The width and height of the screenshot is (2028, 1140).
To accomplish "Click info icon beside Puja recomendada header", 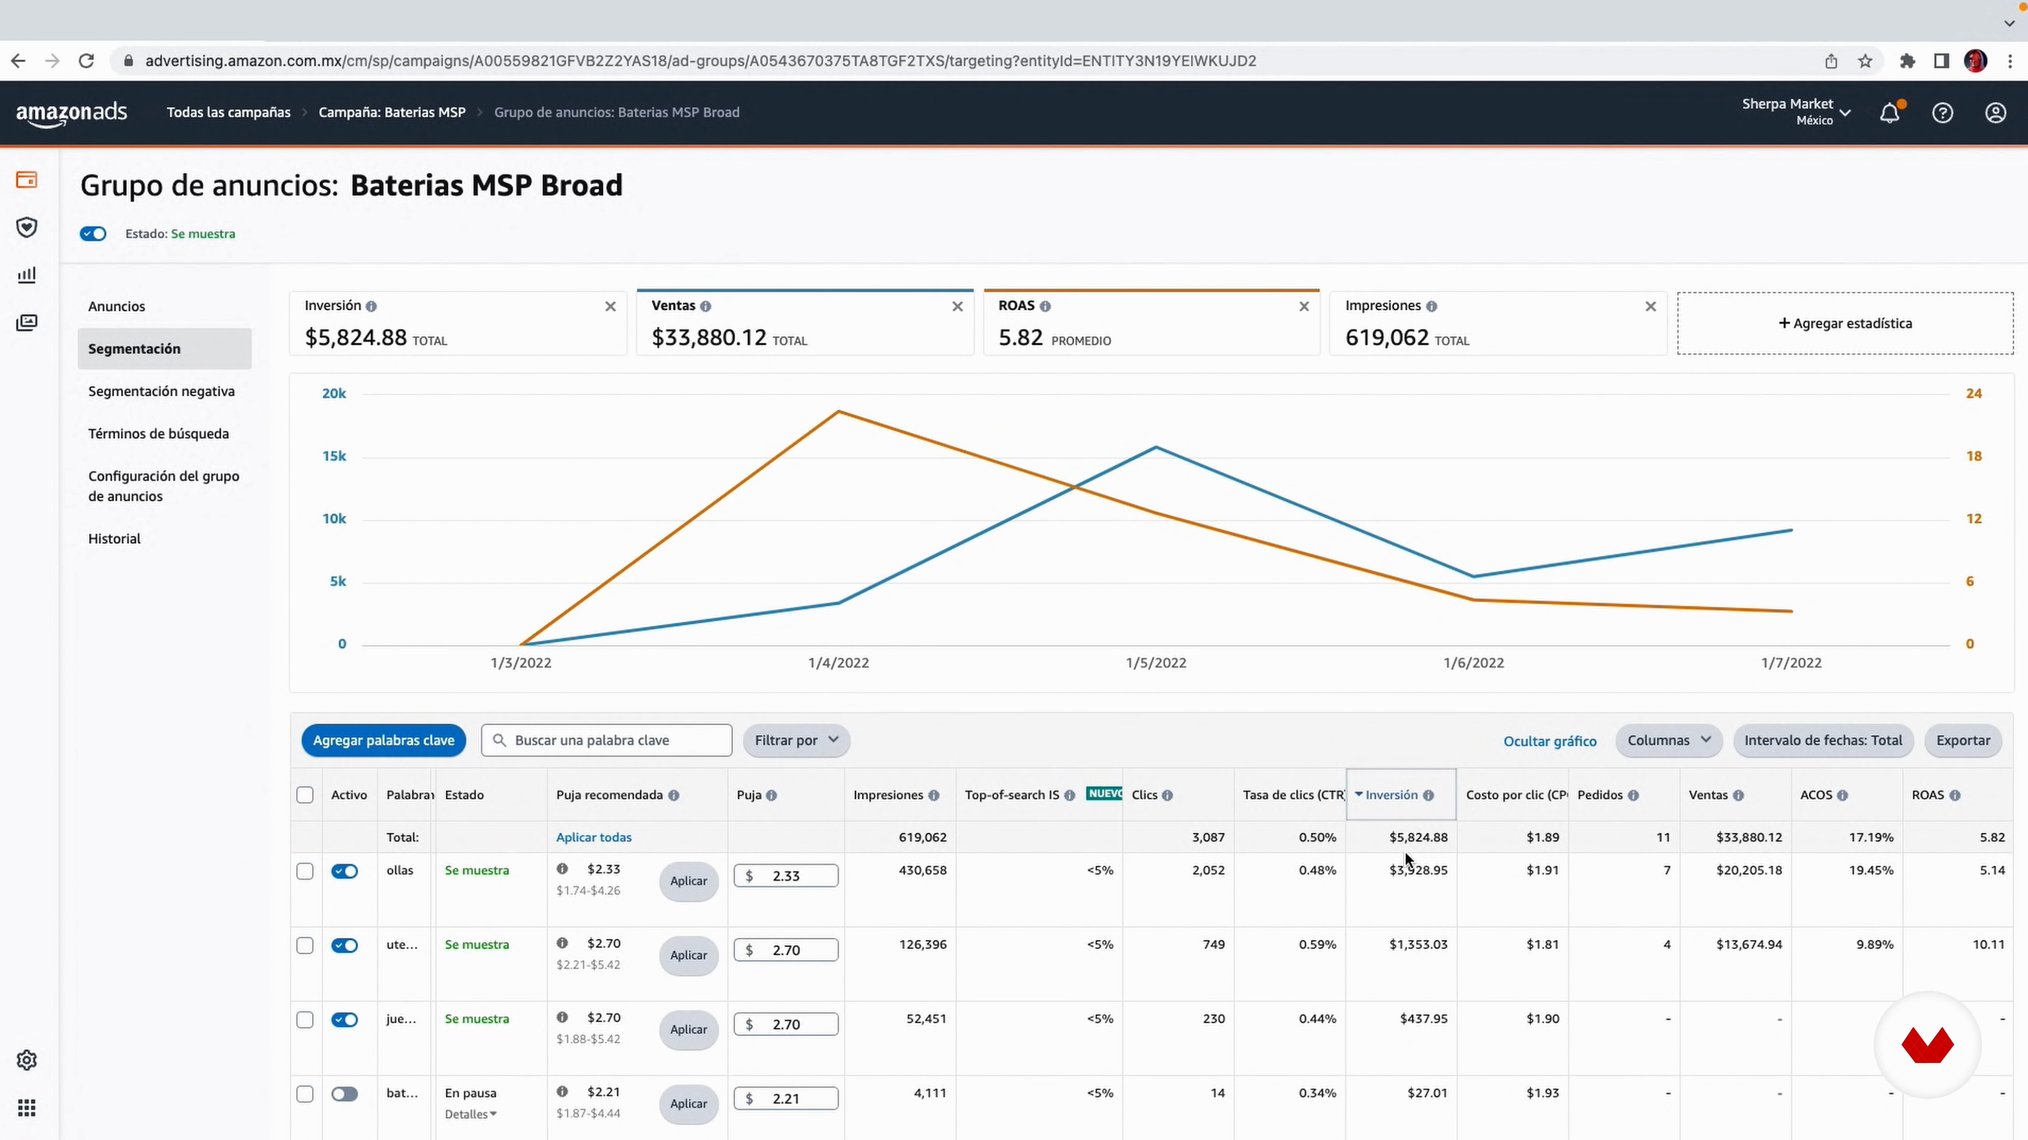I will click(674, 795).
